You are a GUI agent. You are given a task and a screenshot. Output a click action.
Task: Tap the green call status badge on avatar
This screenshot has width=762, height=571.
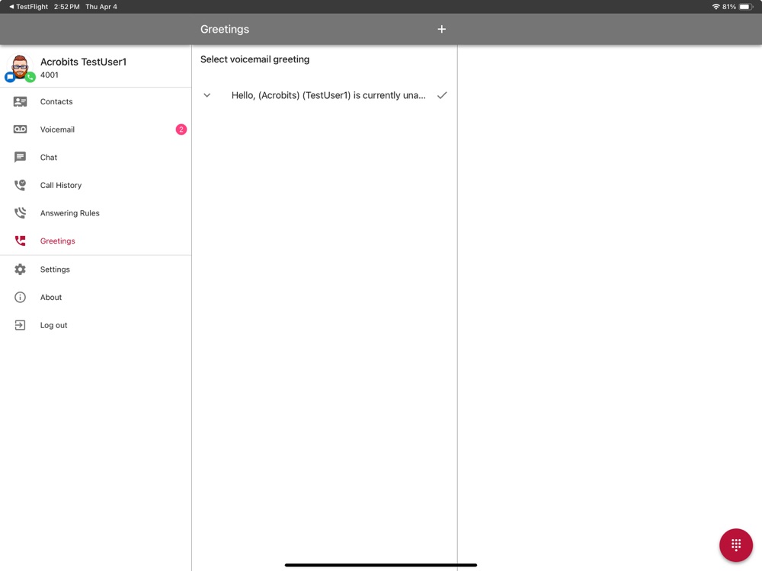coord(30,77)
